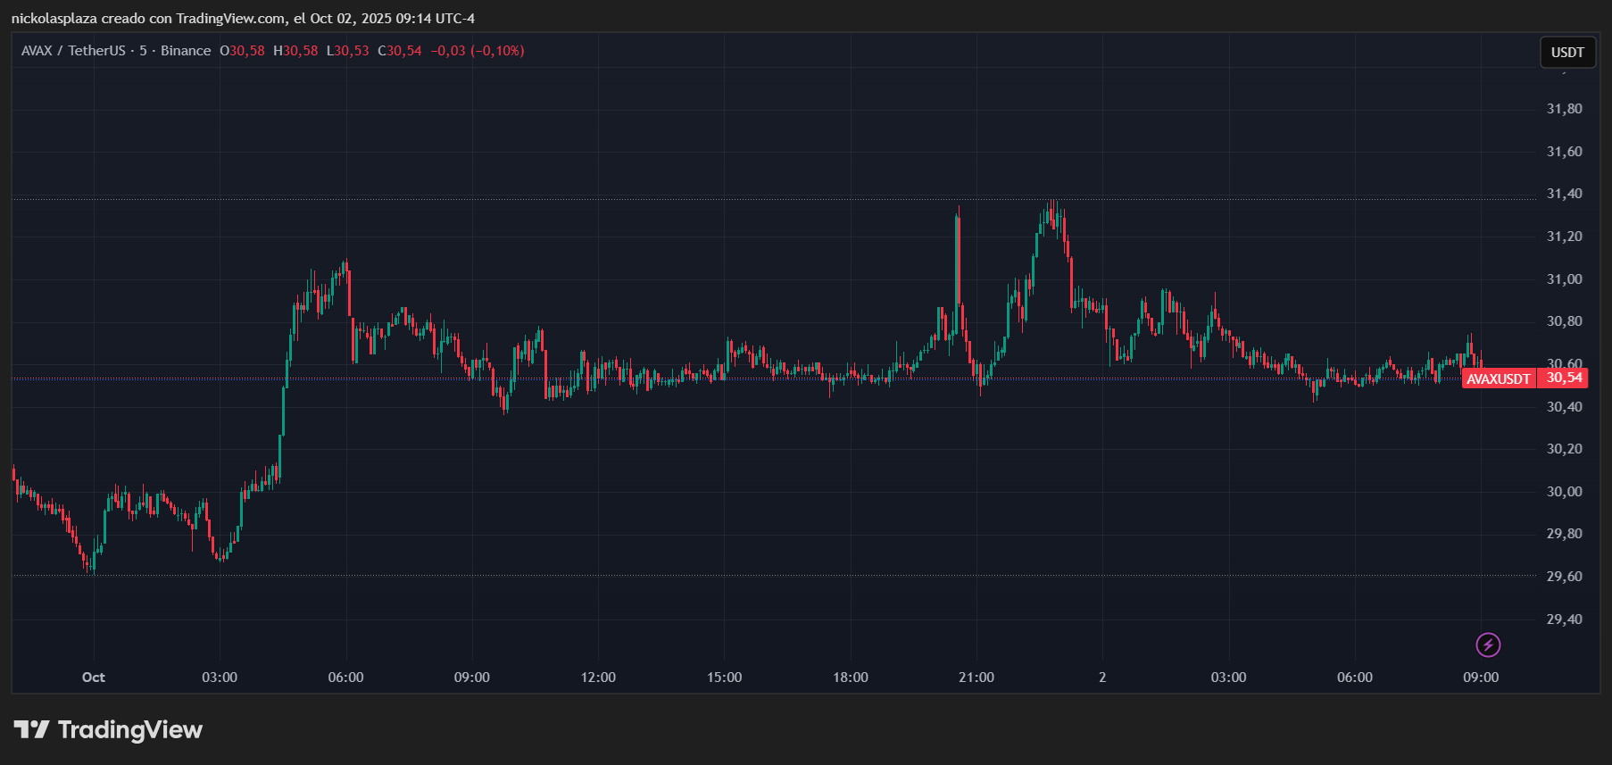Click the 31,80 price scale label
This screenshot has height=765, width=1612.
coord(1564,109)
